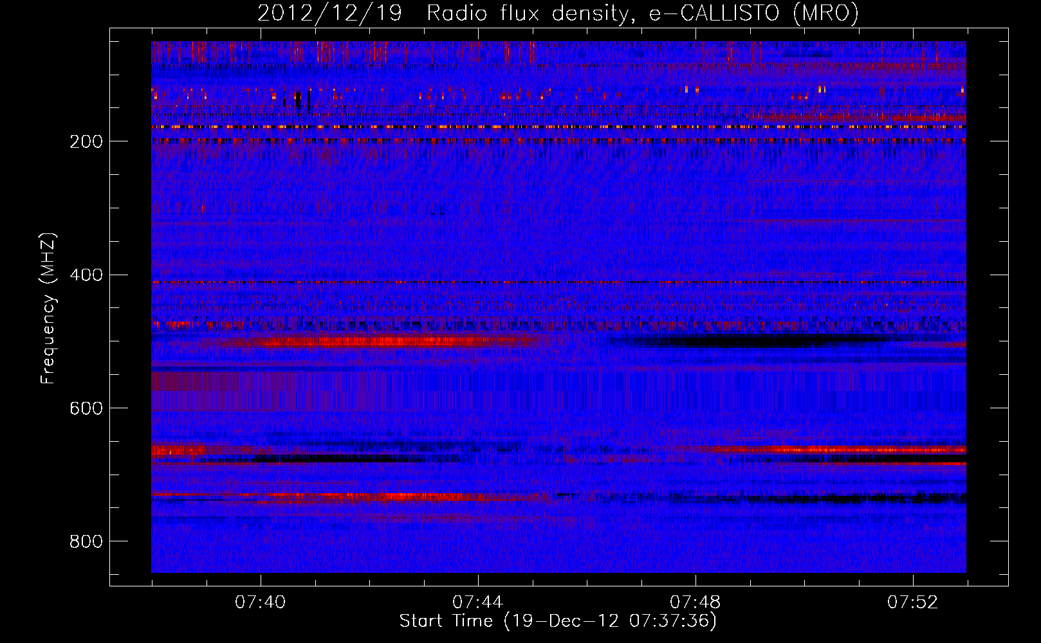Click the 07:44 time tick label

tap(478, 602)
